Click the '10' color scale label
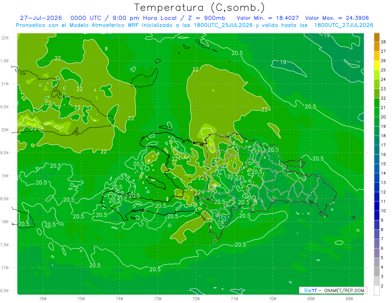This screenshot has height=303, width=392. pyautogui.click(x=384, y=211)
